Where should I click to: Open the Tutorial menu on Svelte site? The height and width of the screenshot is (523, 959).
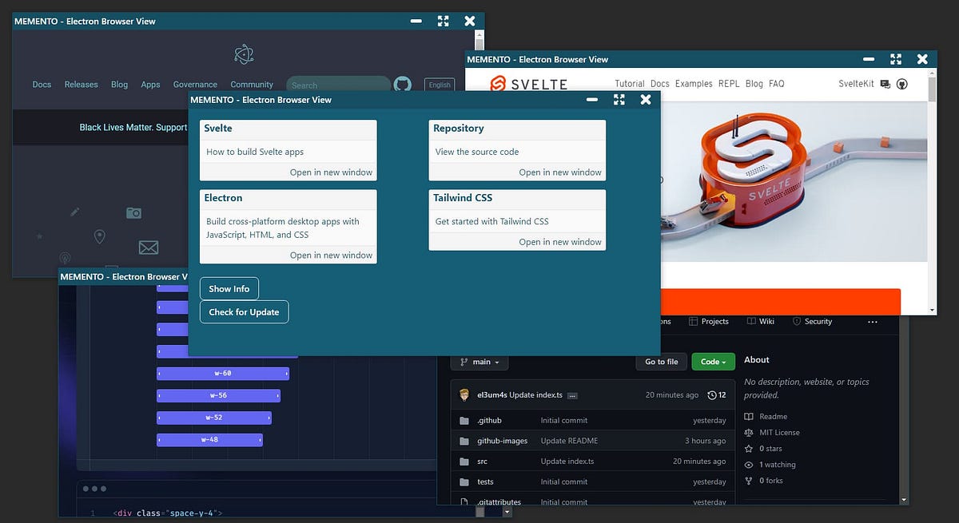pyautogui.click(x=629, y=83)
